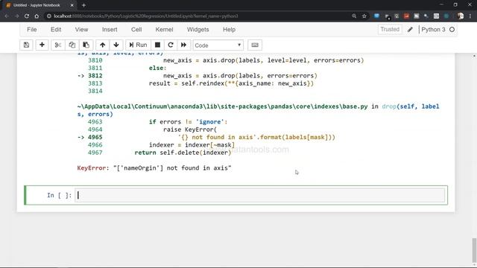Restart kernel and rerun all cells
477x268 pixels.
point(184,45)
